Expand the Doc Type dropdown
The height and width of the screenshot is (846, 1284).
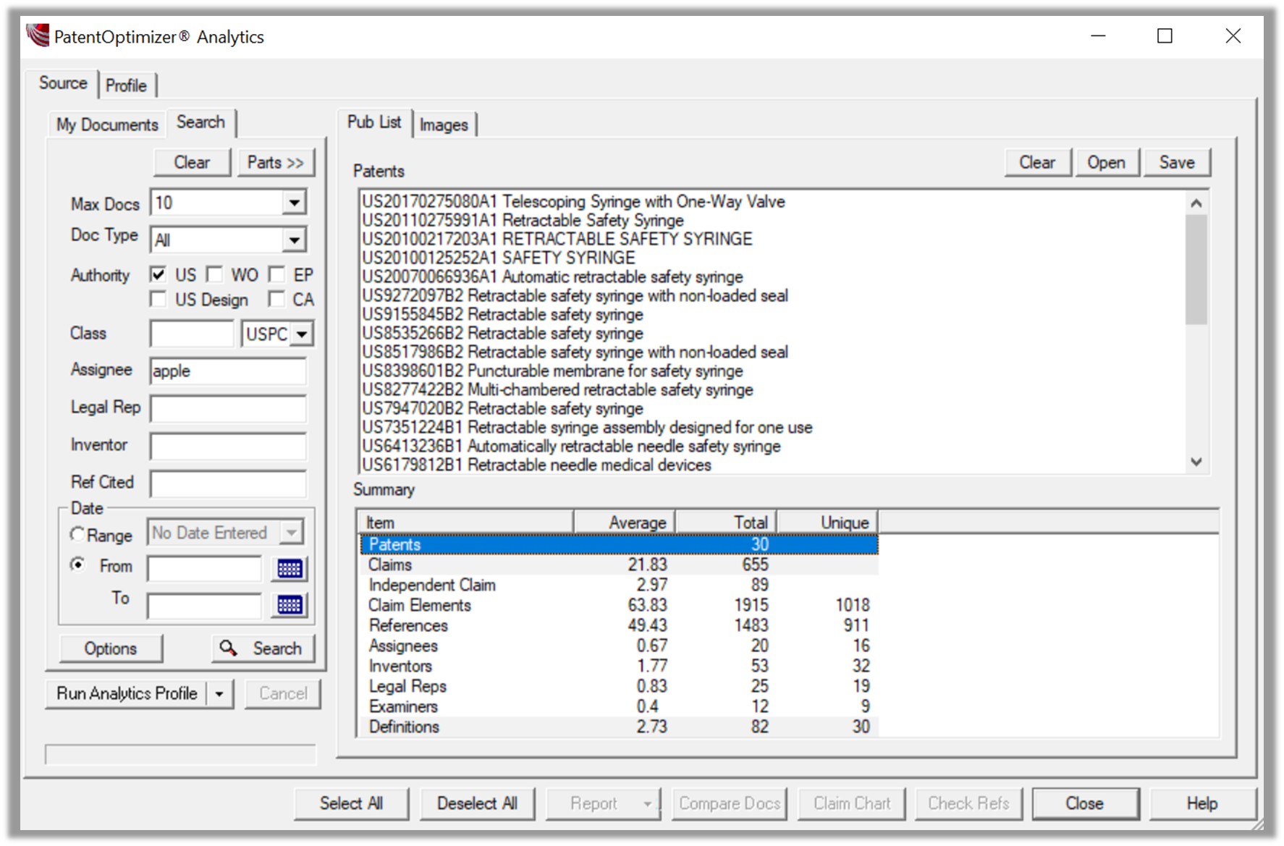294,240
